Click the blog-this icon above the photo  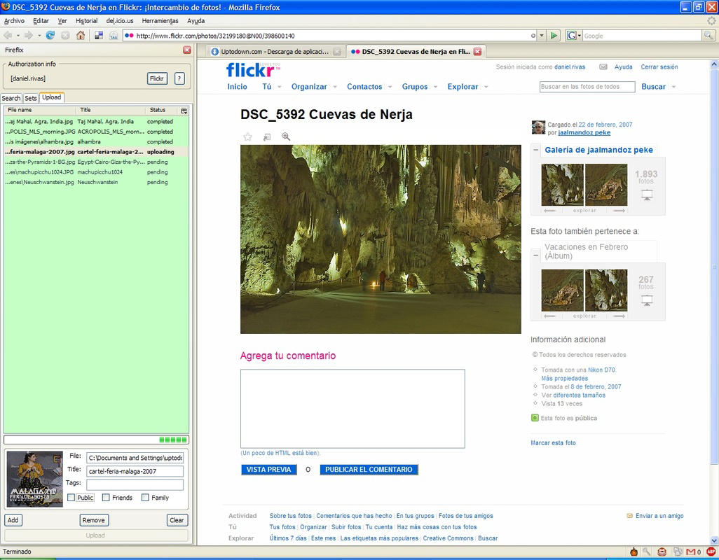pos(267,137)
